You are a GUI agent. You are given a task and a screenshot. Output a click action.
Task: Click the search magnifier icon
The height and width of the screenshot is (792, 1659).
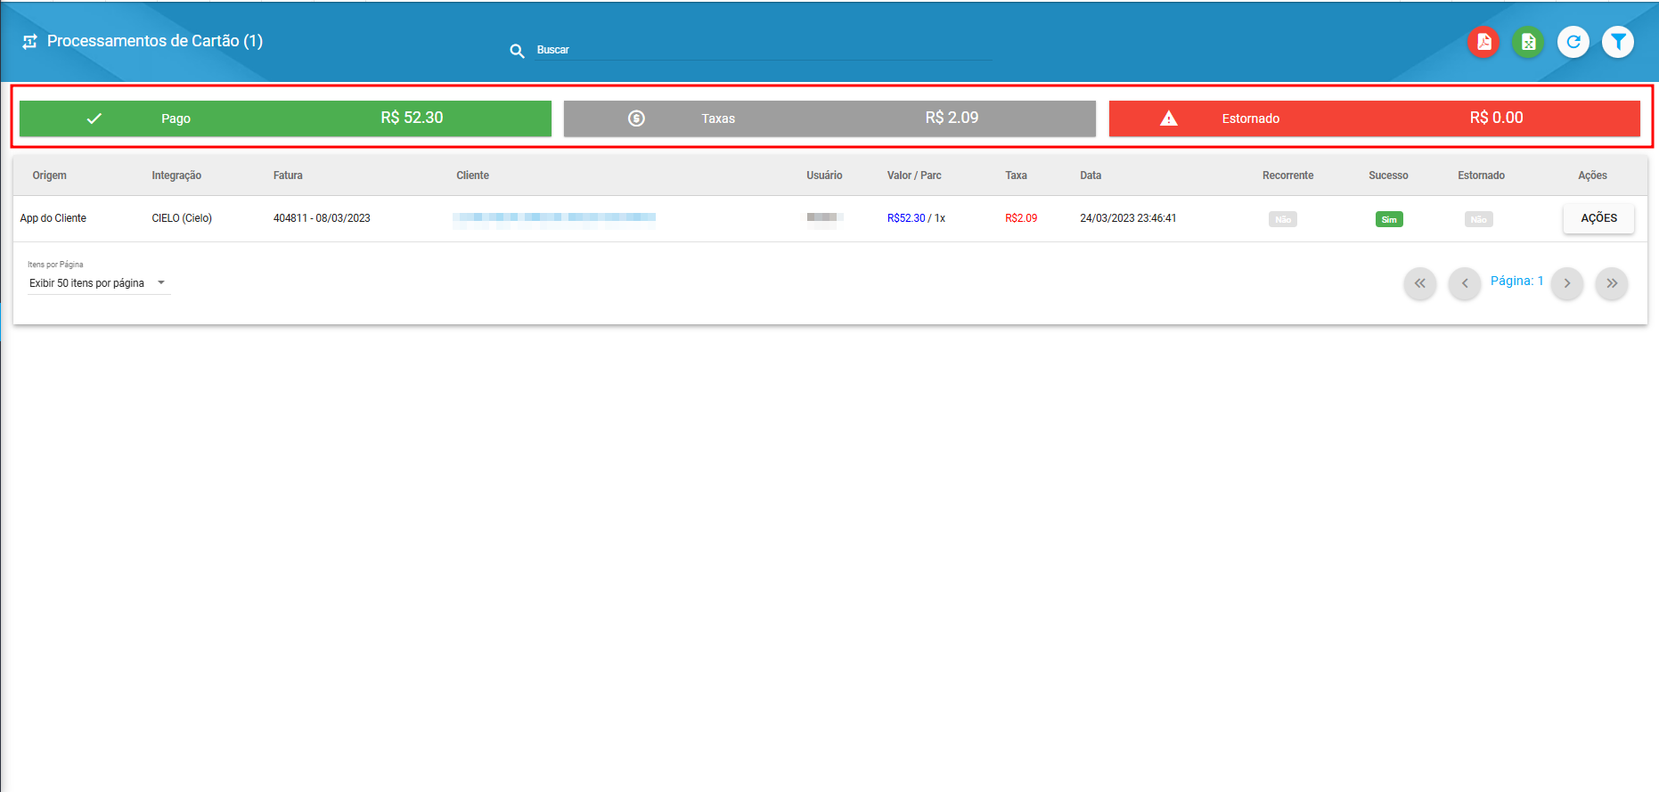(x=517, y=51)
